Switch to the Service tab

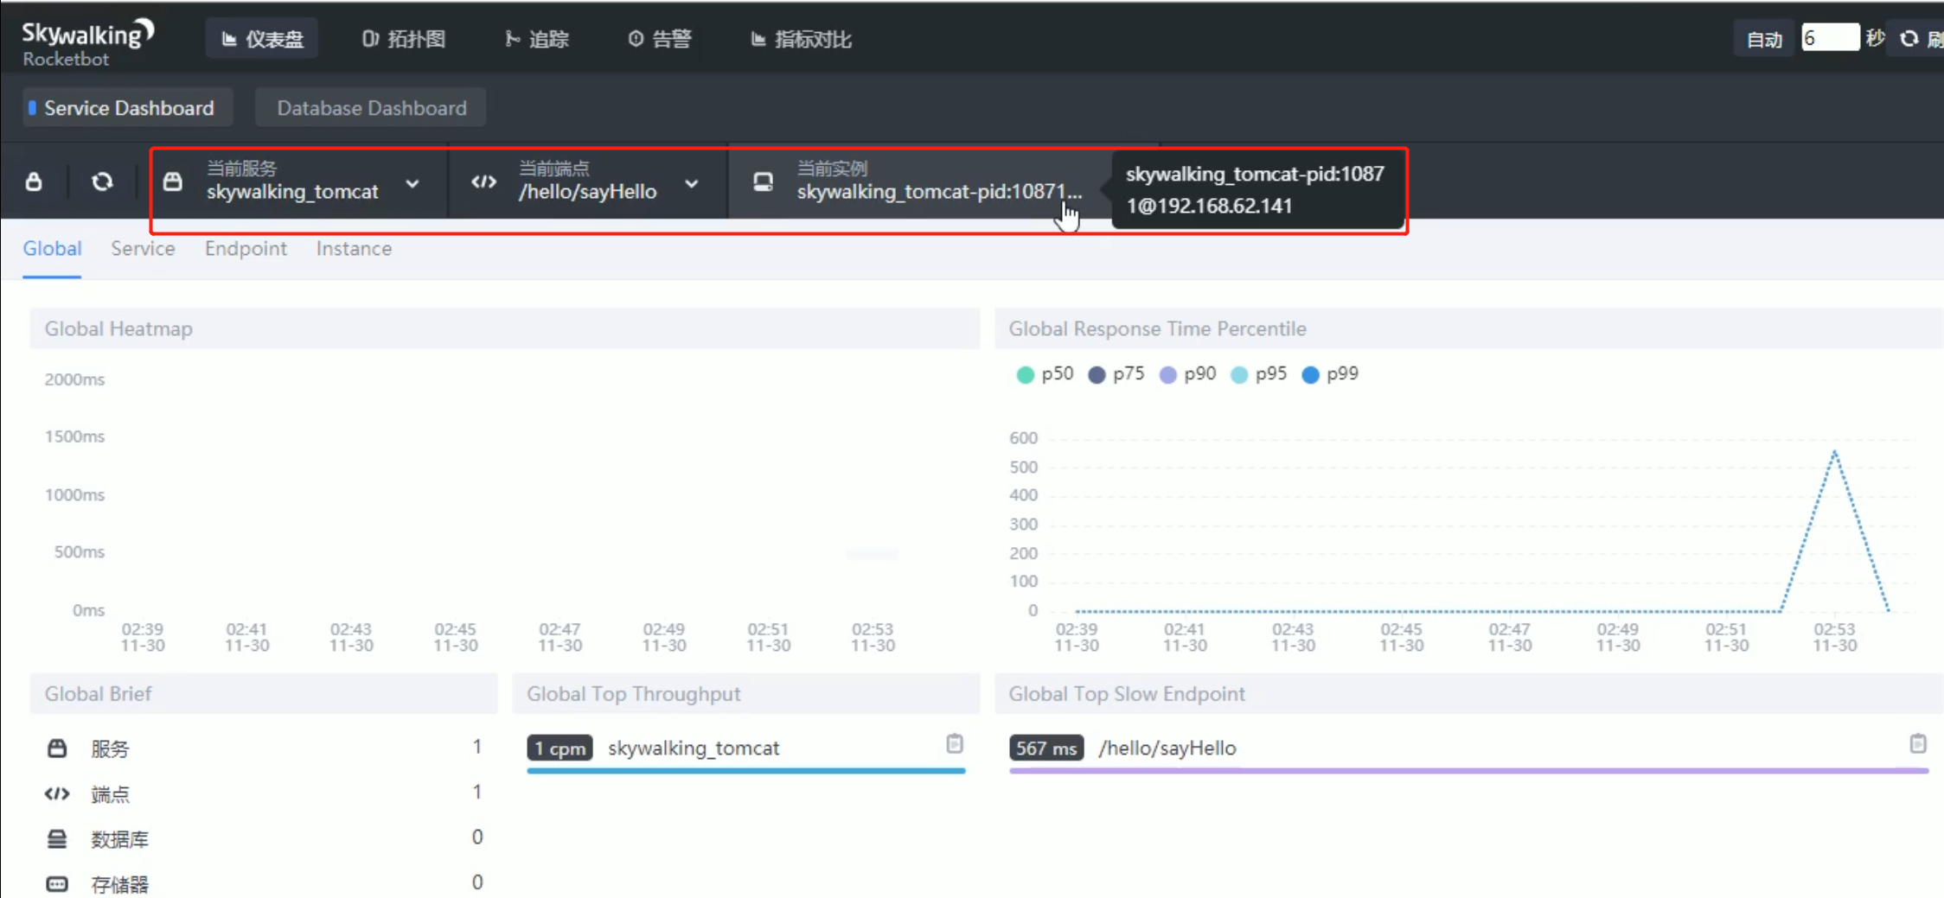(x=143, y=249)
